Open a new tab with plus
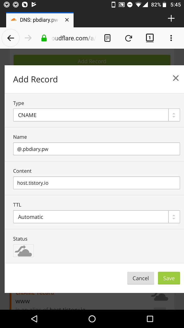Screen dimensions: 184x328 pos(171,18)
